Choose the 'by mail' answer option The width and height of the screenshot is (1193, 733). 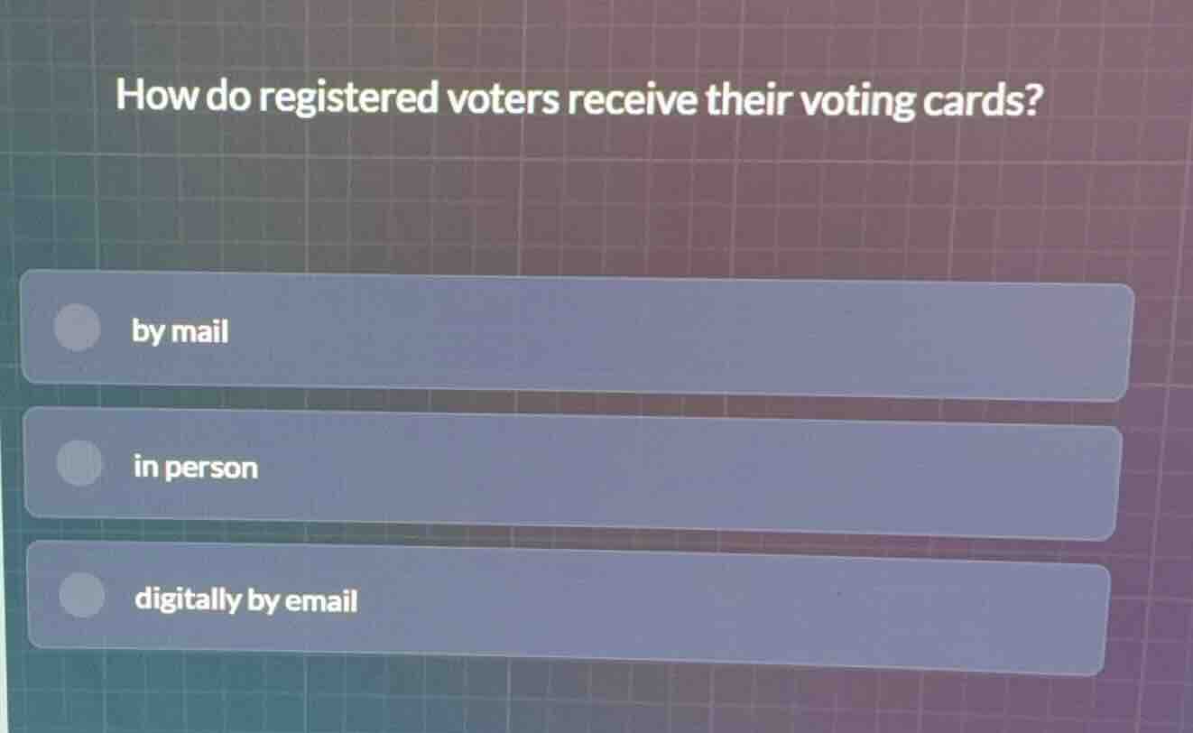[x=578, y=334]
